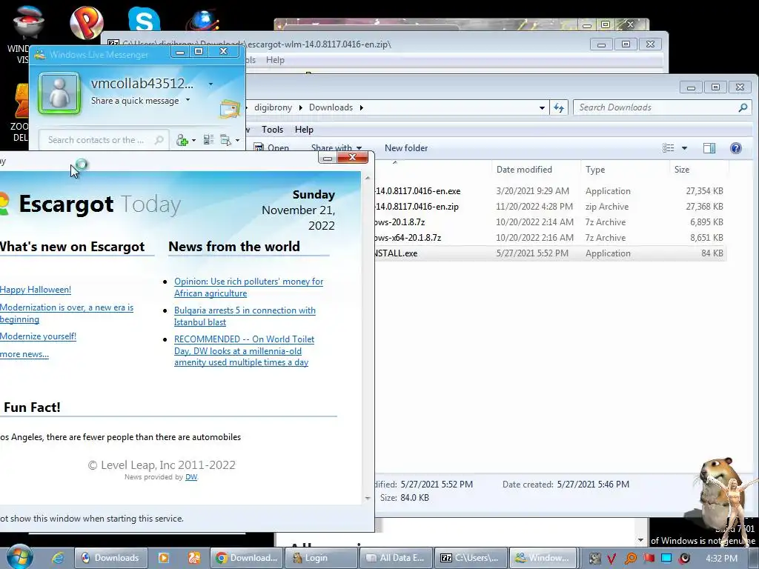Click the orange taskbar icon beside media player
Screen dimensions: 759x569
pos(195,558)
